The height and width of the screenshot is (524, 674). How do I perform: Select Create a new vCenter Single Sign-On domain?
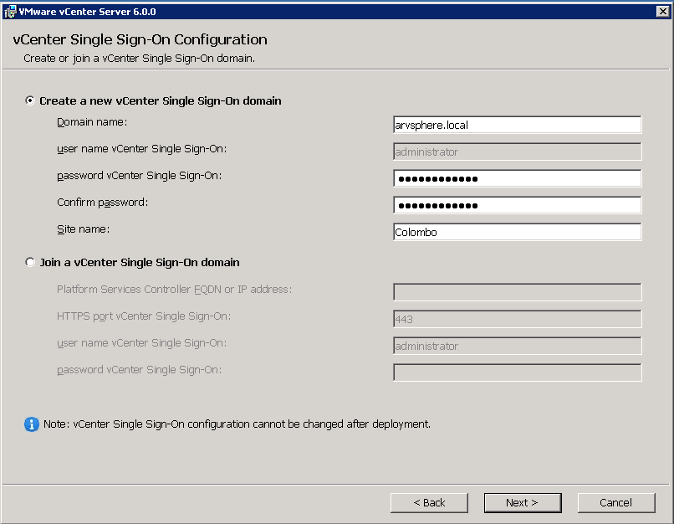click(x=30, y=100)
